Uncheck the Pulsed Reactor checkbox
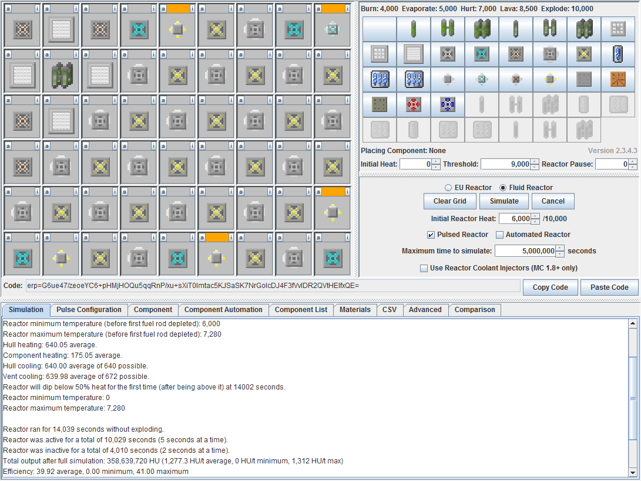The image size is (641, 481). (x=431, y=235)
